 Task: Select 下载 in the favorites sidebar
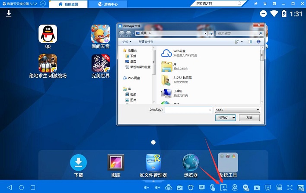pyautogui.click(x=131, y=56)
